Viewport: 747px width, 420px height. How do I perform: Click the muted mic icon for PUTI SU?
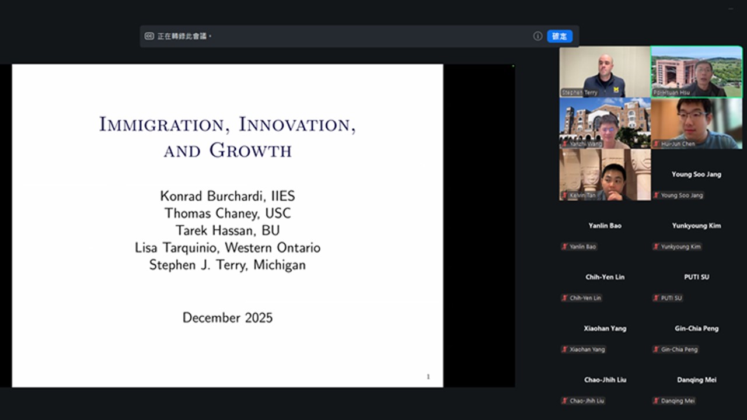[657, 298]
